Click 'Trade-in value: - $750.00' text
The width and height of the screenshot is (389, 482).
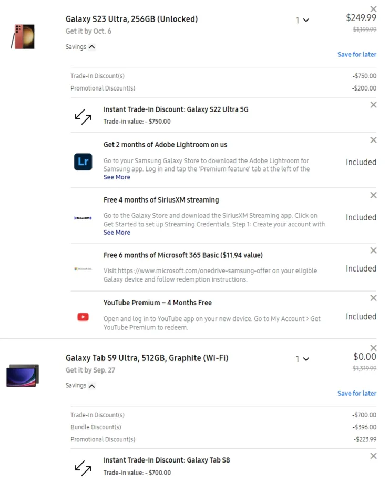pos(137,122)
